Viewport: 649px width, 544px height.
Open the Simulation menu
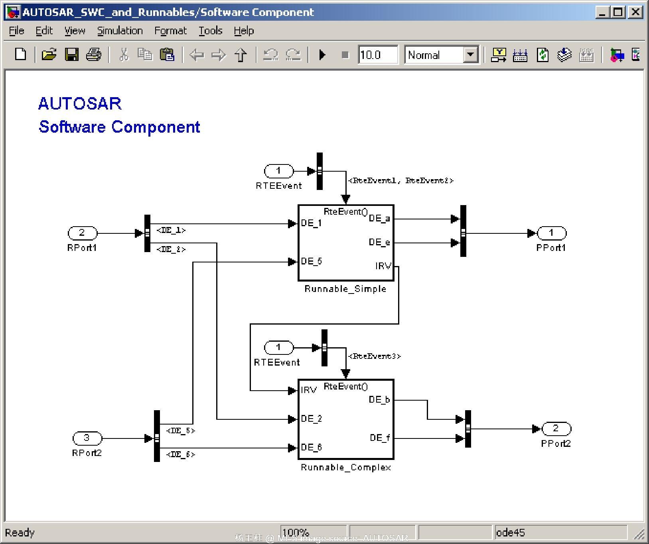click(x=119, y=30)
